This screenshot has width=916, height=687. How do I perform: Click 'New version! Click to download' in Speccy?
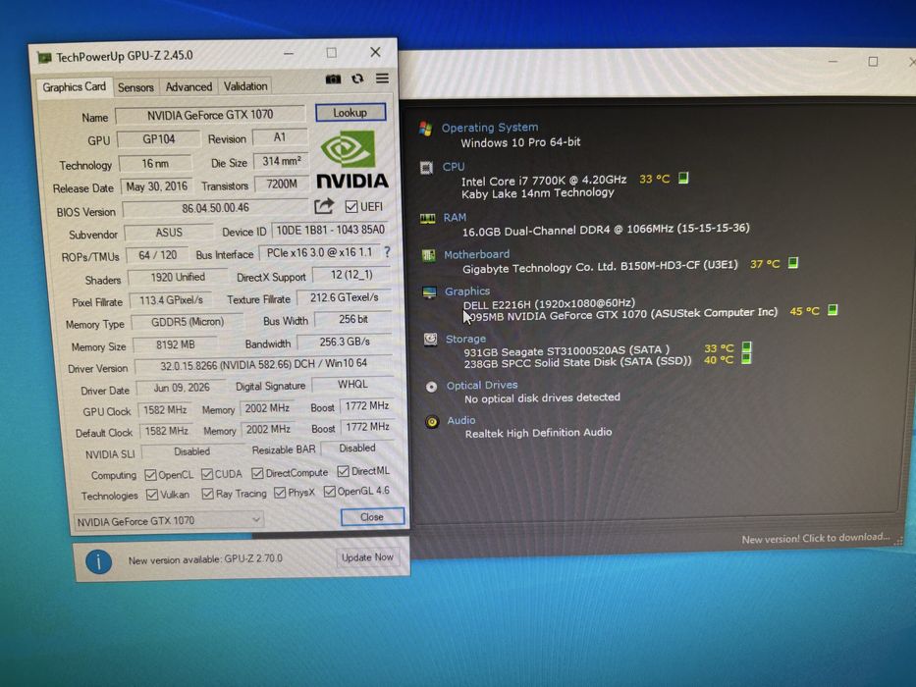816,538
